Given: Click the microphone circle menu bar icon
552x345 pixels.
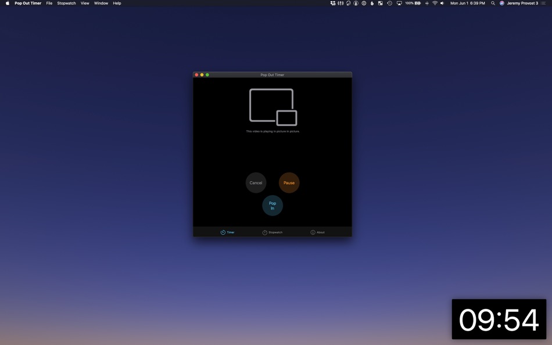Looking at the screenshot, I should (x=356, y=3).
